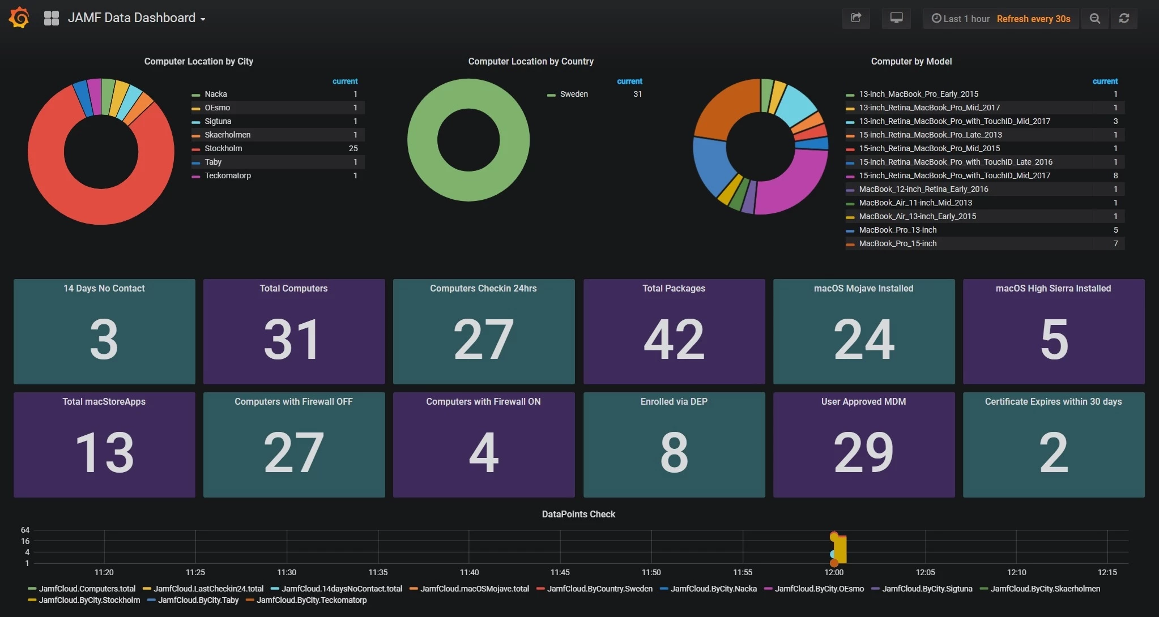Click Refresh every 30s text
The image size is (1159, 617).
click(x=1033, y=19)
